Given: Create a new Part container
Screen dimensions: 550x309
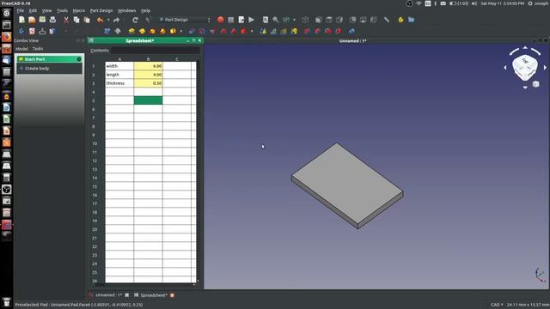Looking at the screenshot, I should 401,20.
